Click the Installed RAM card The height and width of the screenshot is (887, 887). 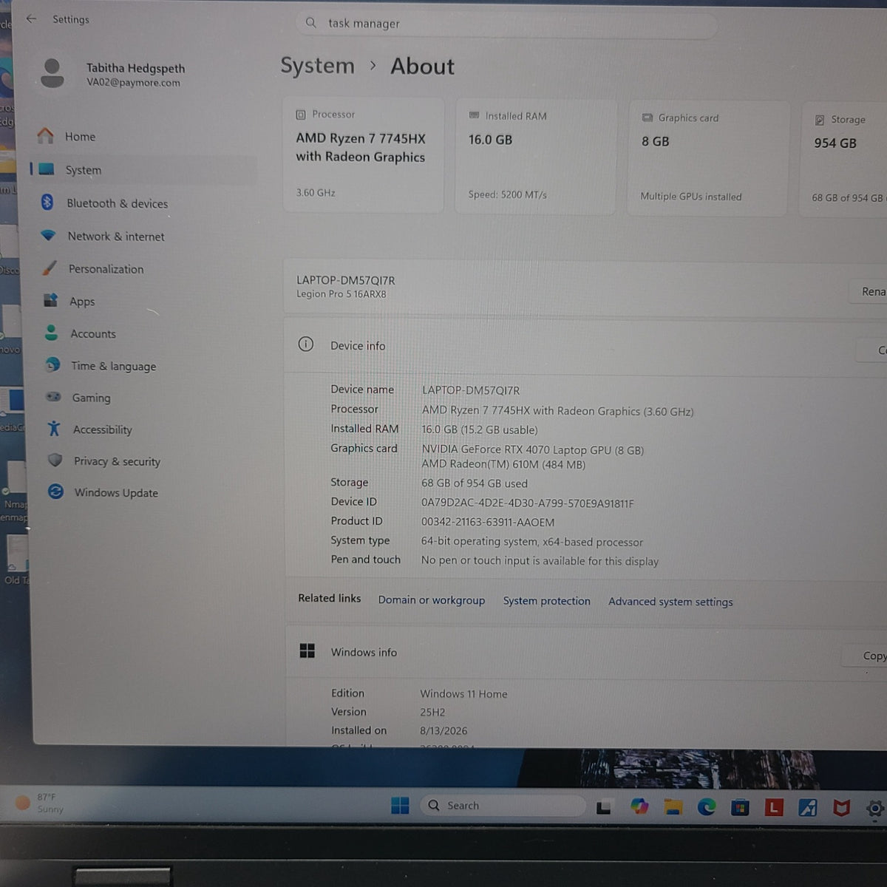coord(536,157)
